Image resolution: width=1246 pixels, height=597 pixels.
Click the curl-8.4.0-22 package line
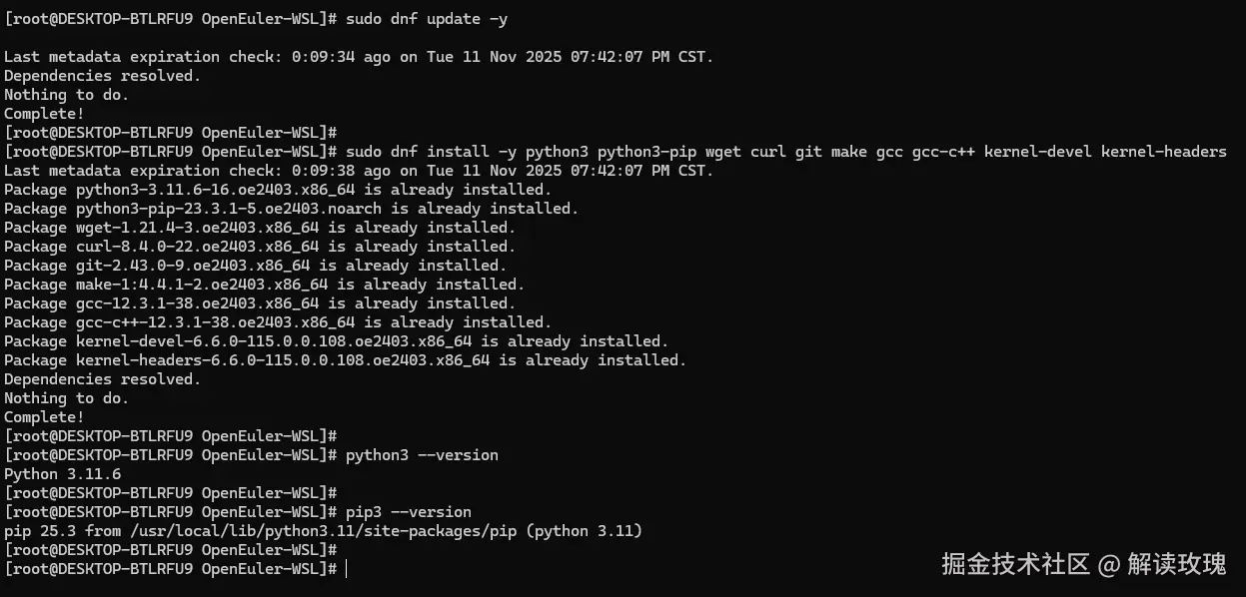coord(260,247)
